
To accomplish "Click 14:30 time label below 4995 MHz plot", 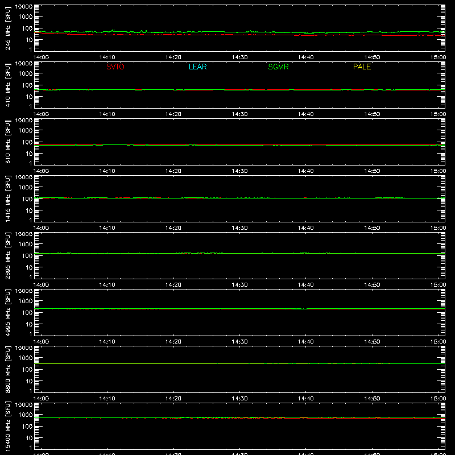I will point(239,342).
